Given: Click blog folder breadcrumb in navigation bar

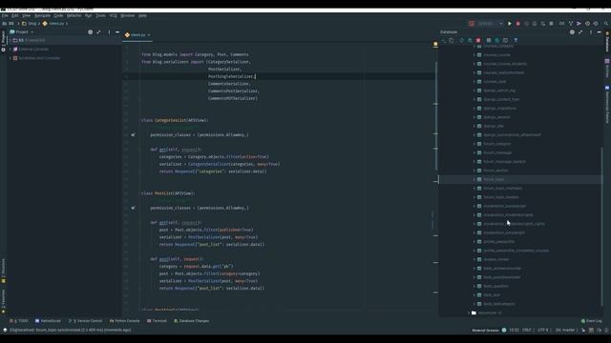Looking at the screenshot, I should click(x=30, y=24).
